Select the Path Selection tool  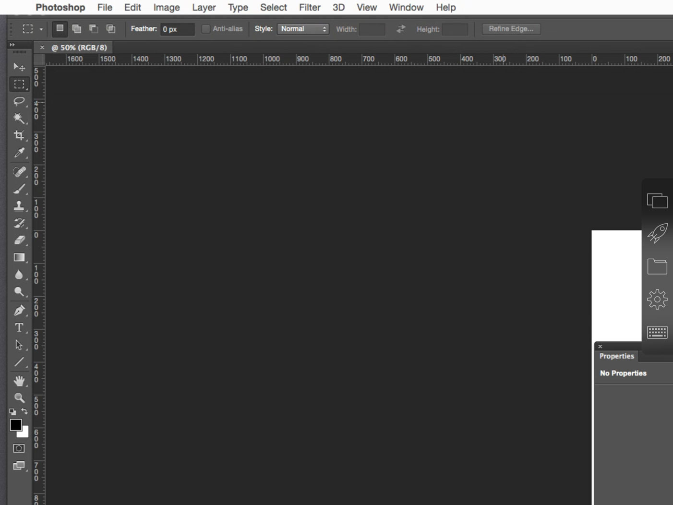(x=19, y=345)
